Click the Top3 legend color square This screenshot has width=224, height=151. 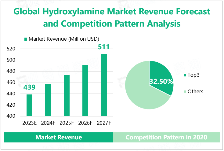(x=185, y=75)
